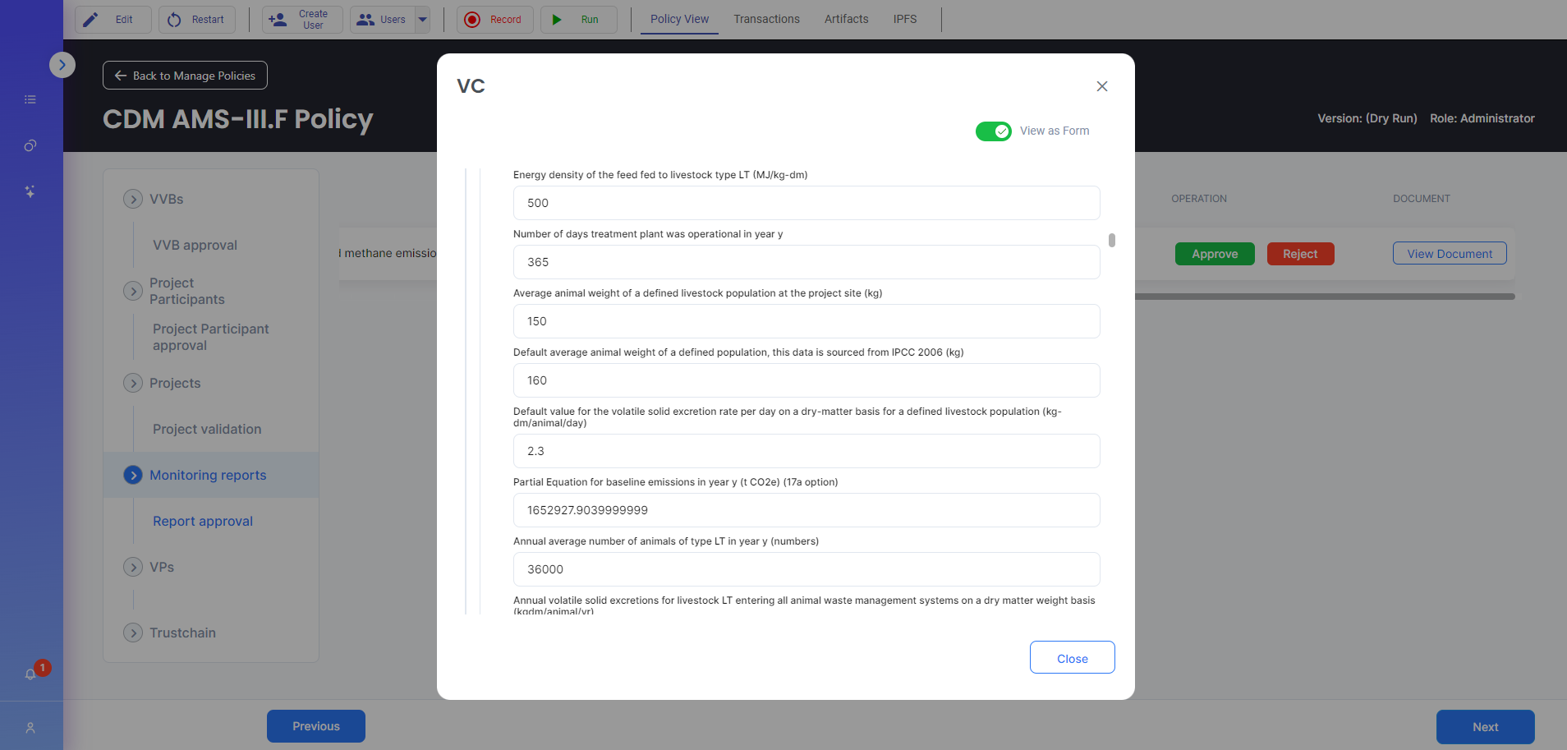Click the Create User icon
The height and width of the screenshot is (750, 1567).
click(278, 20)
